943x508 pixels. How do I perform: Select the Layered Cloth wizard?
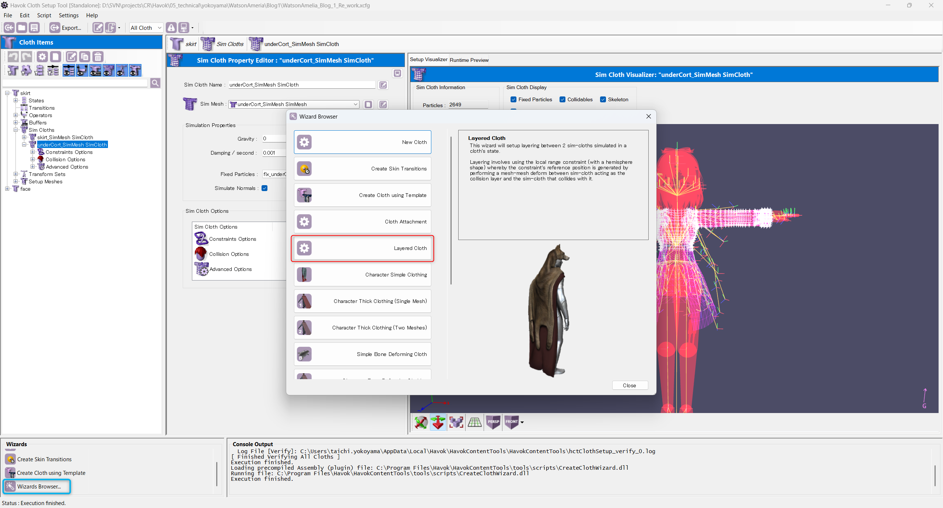point(362,248)
